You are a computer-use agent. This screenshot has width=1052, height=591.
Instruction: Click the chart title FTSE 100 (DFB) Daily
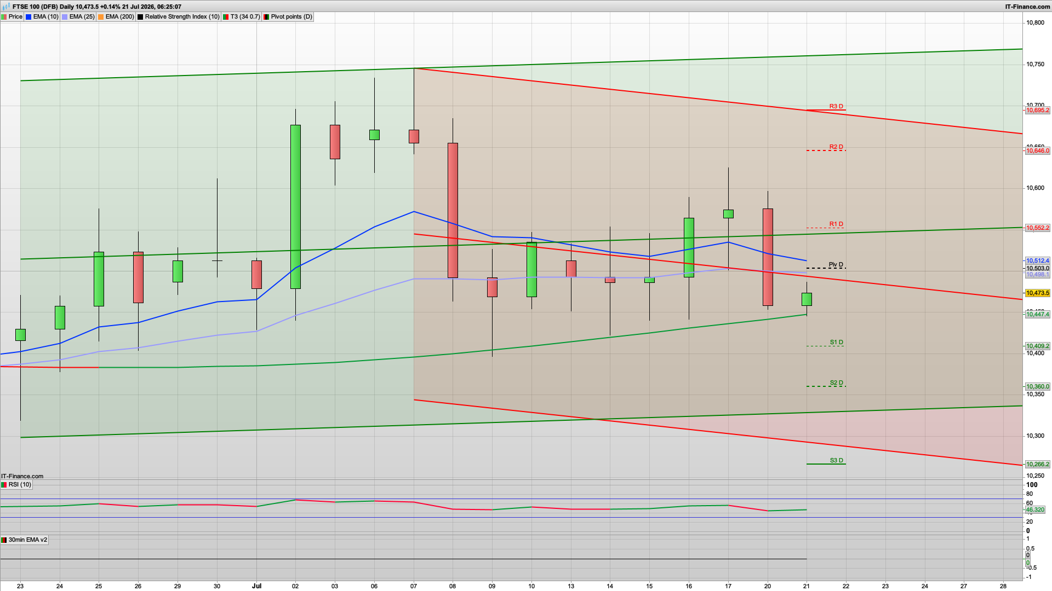click(43, 7)
